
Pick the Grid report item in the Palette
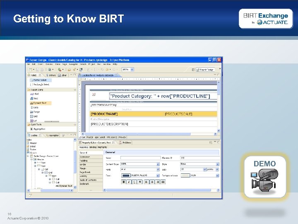(x=34, y=116)
